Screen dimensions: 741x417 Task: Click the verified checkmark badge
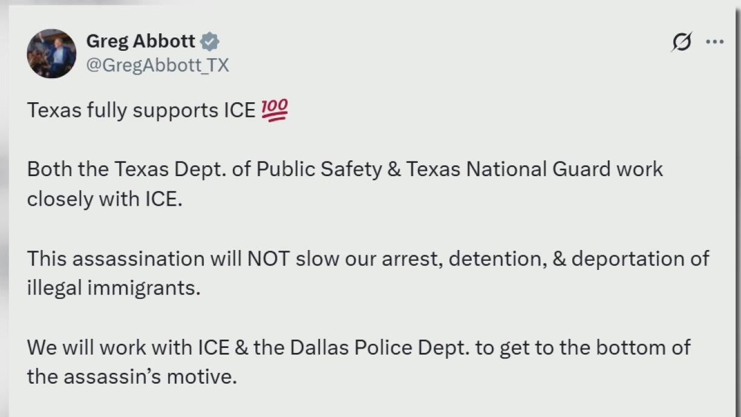[x=210, y=42]
